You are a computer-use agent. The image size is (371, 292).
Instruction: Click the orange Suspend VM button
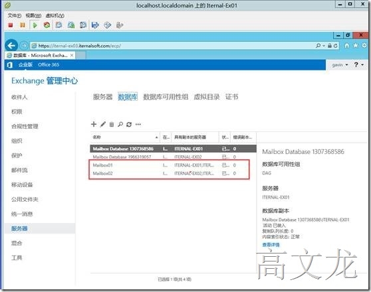[23, 25]
